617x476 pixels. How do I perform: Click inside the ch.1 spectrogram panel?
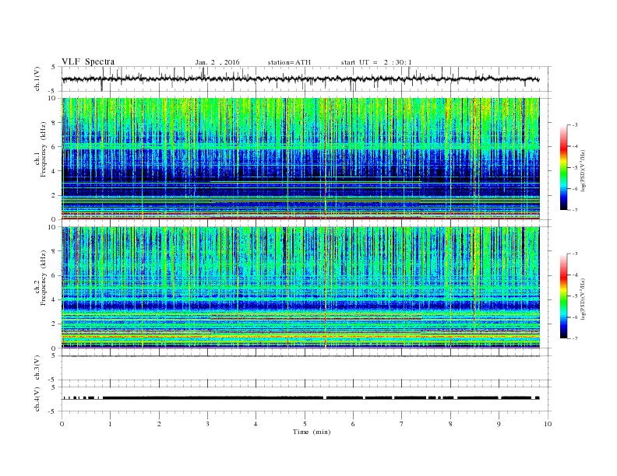tap(301, 159)
